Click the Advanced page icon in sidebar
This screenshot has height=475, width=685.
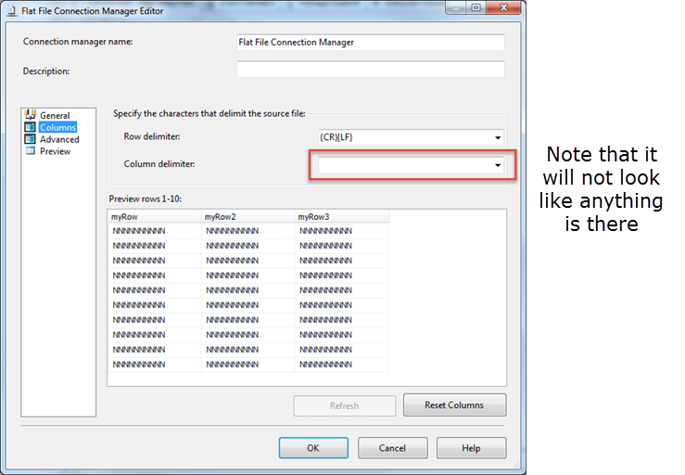pyautogui.click(x=31, y=139)
